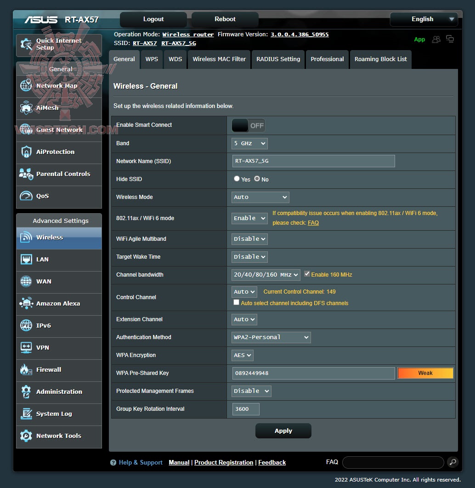This screenshot has width=475, height=488.
Task: Click the users icon near App
Action: (436, 40)
